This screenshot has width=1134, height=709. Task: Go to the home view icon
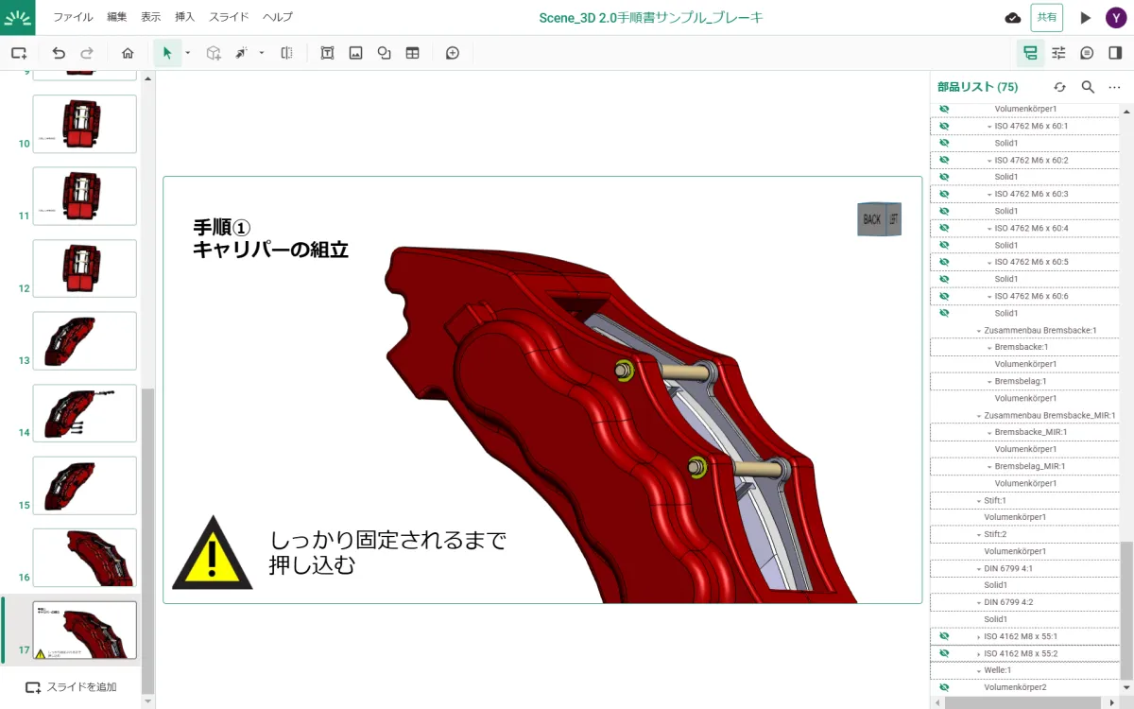pyautogui.click(x=128, y=53)
